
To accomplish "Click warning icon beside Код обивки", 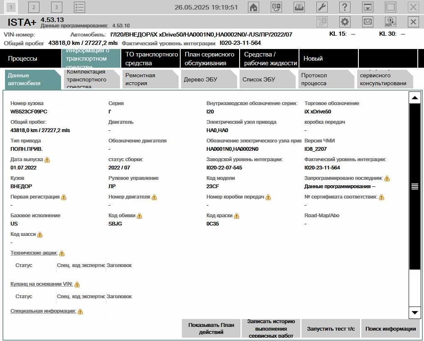I will [140, 216].
